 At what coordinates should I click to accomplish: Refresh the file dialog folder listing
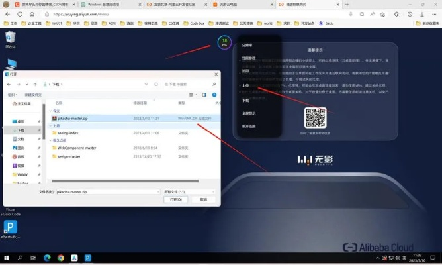click(156, 84)
